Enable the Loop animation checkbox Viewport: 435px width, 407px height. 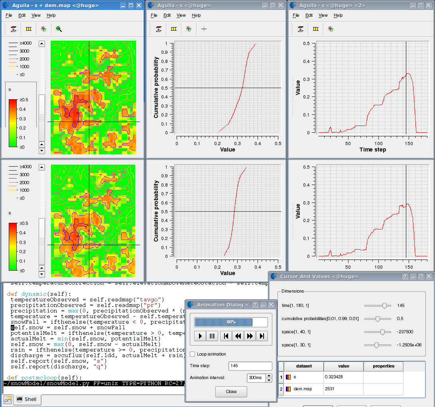(x=193, y=354)
